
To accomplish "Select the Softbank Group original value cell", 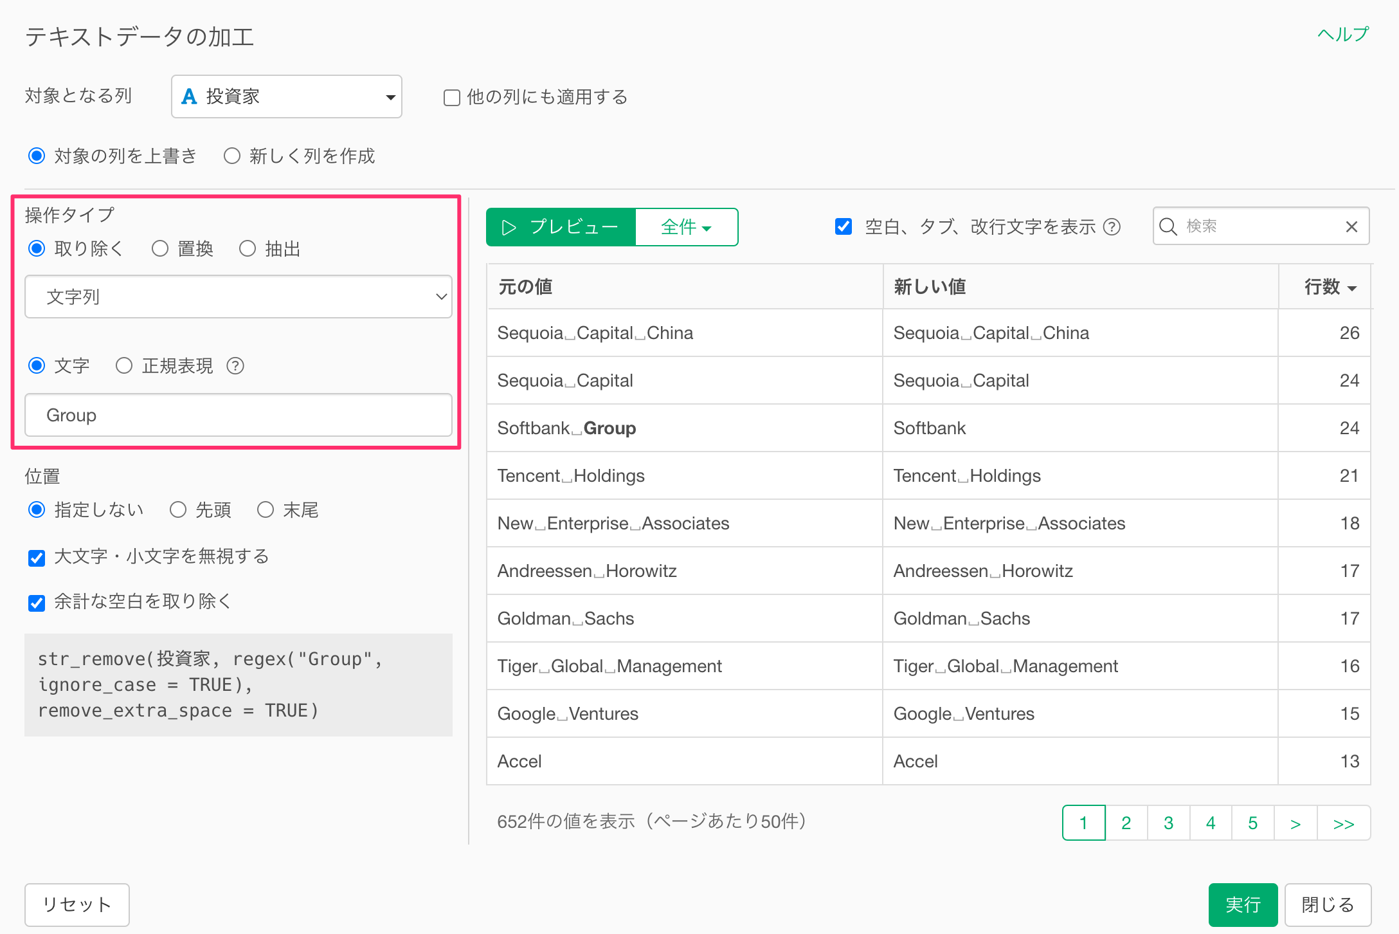I will pos(685,428).
